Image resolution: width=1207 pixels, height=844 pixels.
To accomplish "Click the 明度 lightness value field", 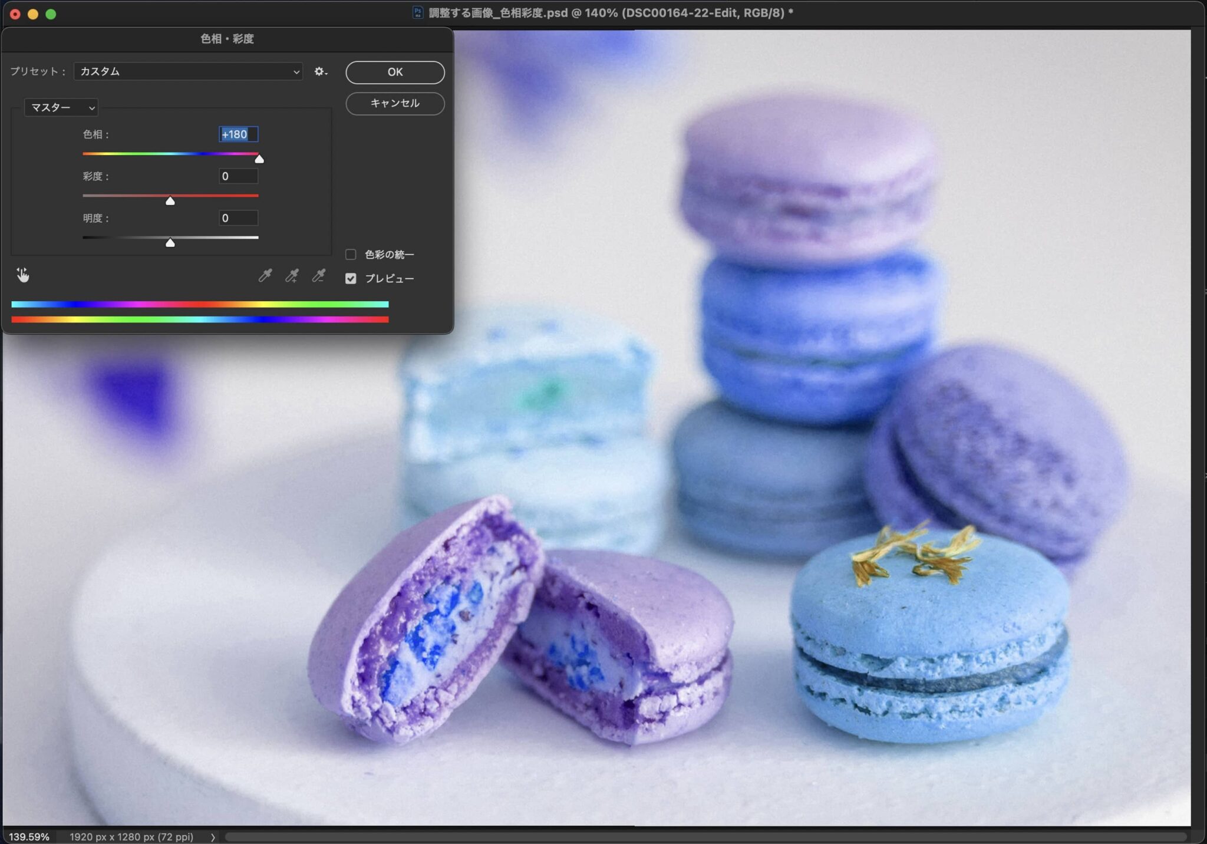I will click(238, 218).
